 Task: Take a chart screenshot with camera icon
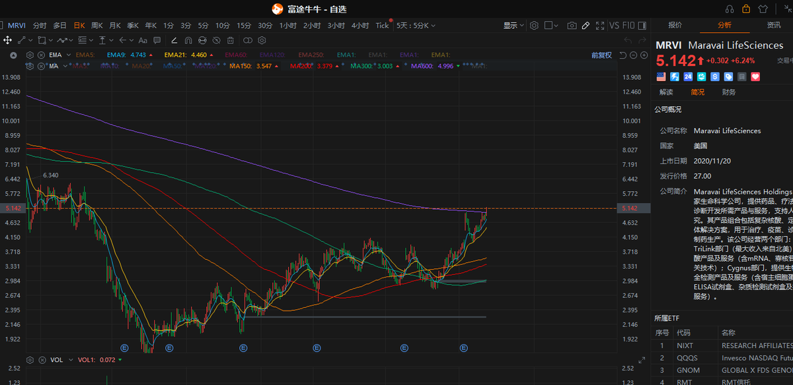coord(572,26)
